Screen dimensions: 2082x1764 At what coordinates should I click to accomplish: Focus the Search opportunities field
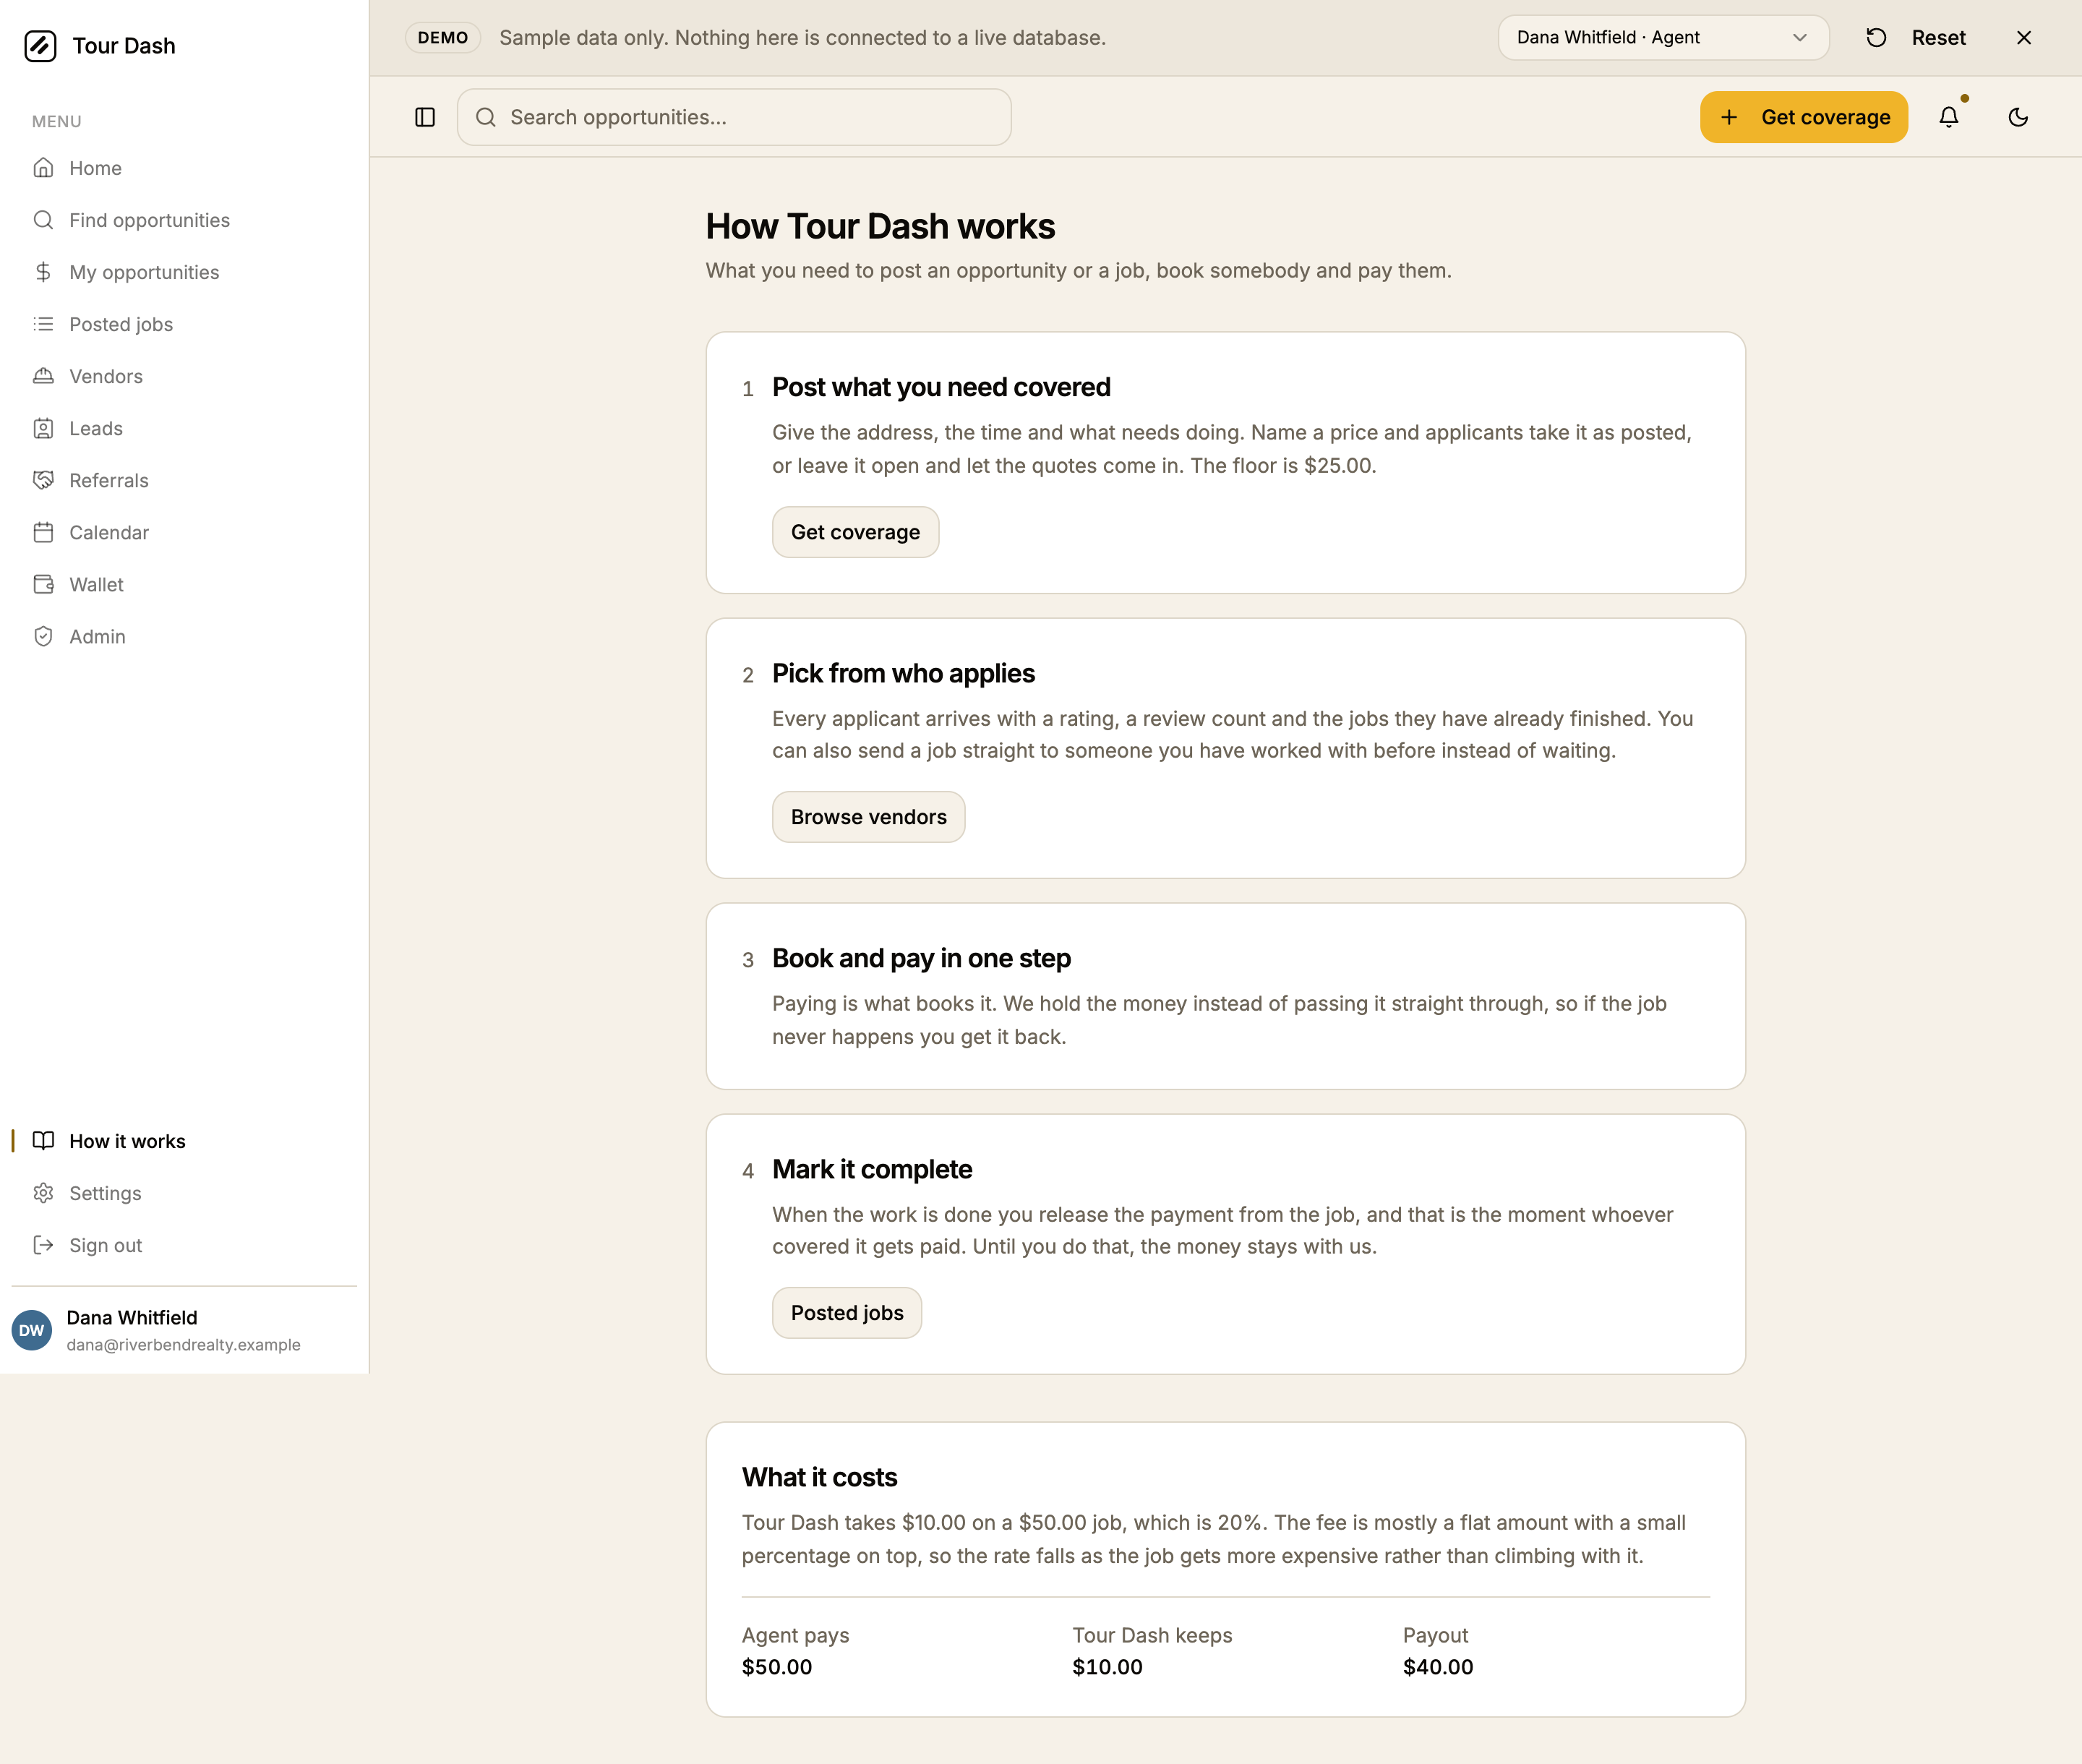point(734,117)
